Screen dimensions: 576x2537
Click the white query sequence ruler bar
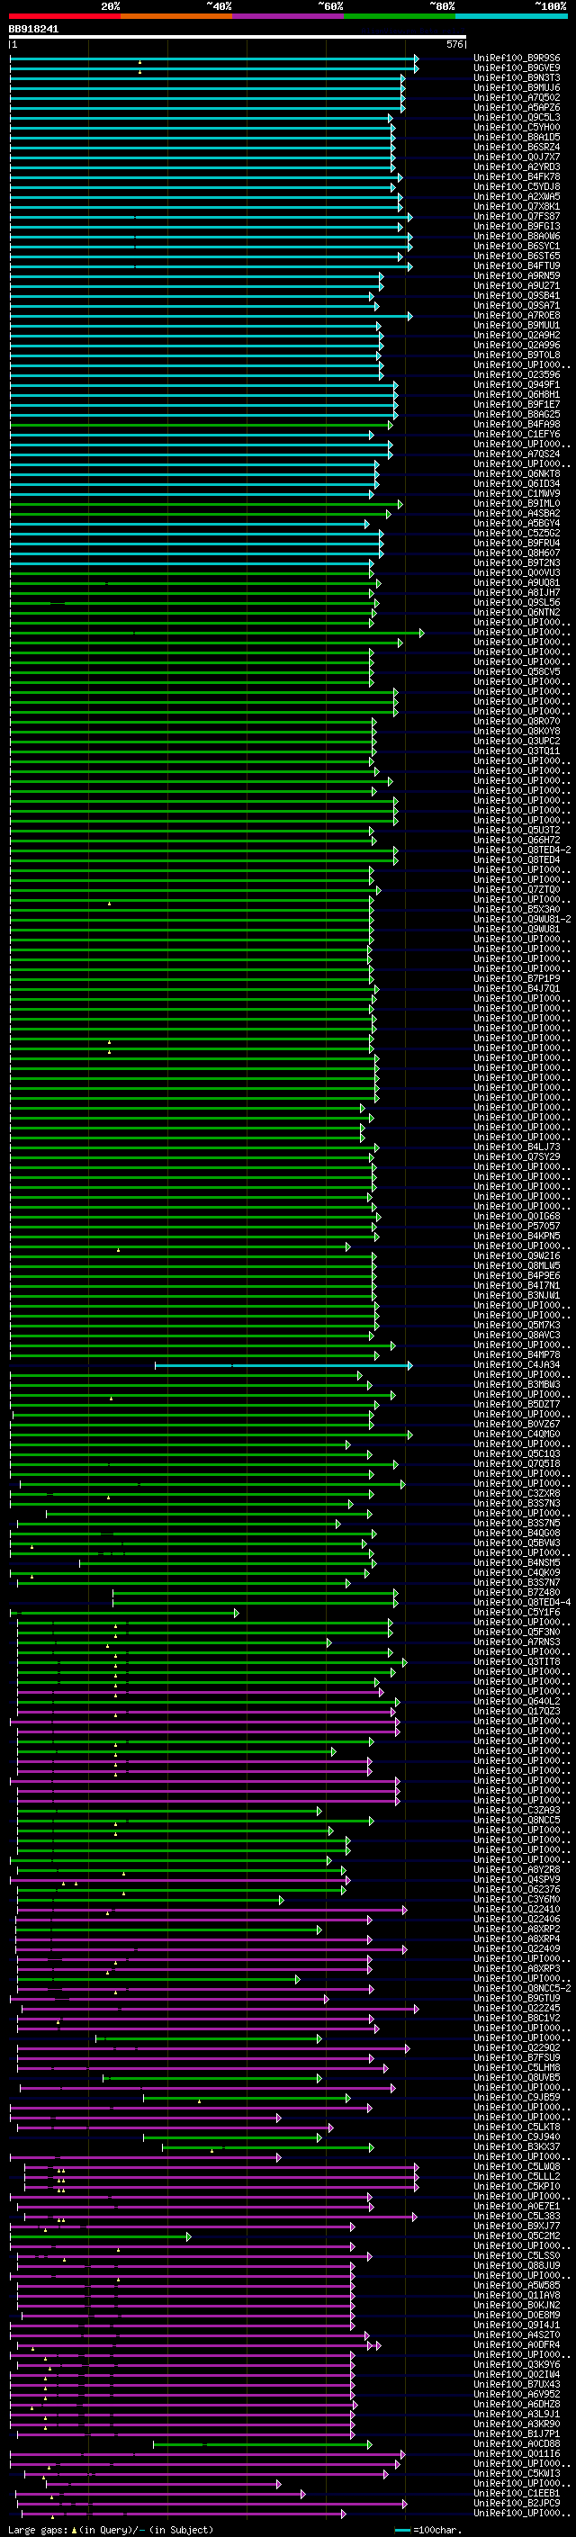(238, 36)
